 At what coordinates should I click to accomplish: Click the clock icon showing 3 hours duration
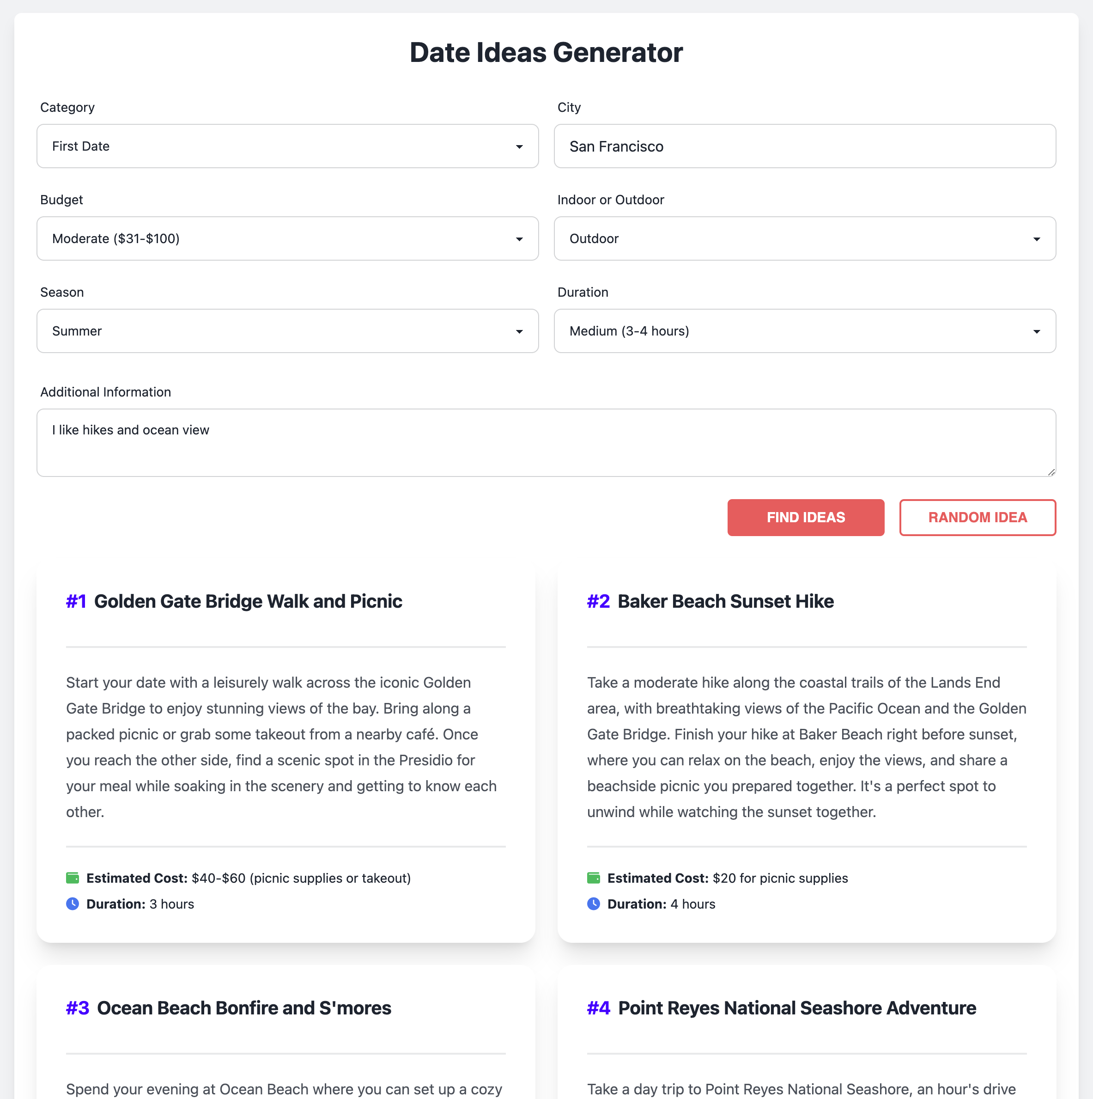73,904
